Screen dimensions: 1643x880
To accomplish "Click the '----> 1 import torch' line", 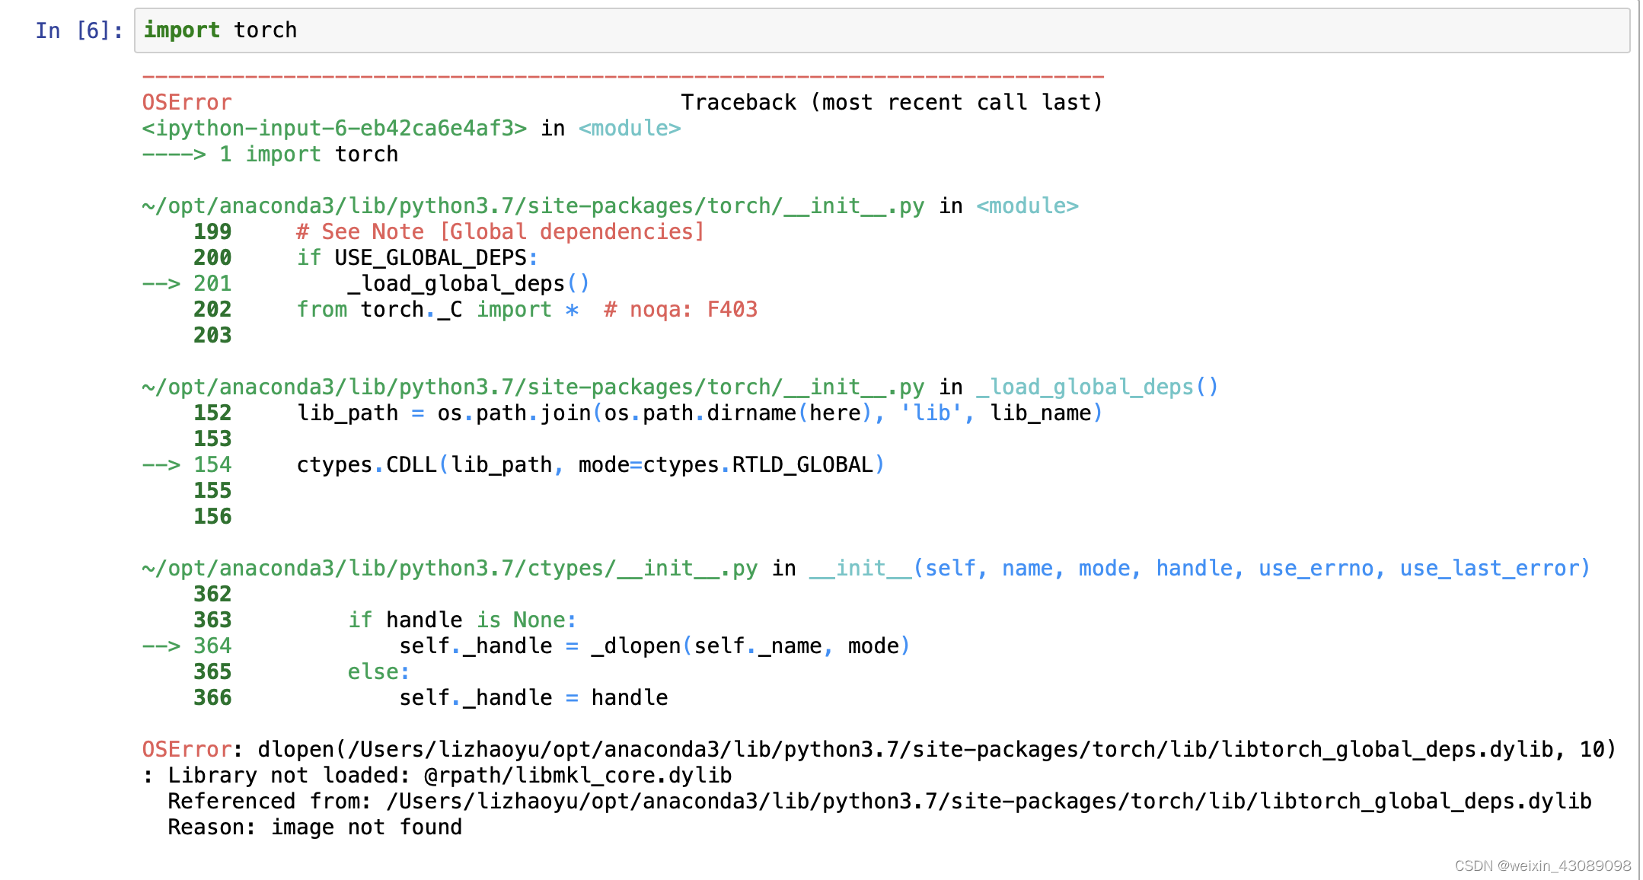I will tap(270, 154).
